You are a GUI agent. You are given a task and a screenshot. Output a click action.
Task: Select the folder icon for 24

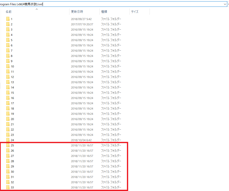click(8, 140)
